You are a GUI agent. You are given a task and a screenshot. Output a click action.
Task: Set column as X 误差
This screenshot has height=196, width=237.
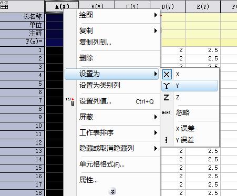(185, 129)
